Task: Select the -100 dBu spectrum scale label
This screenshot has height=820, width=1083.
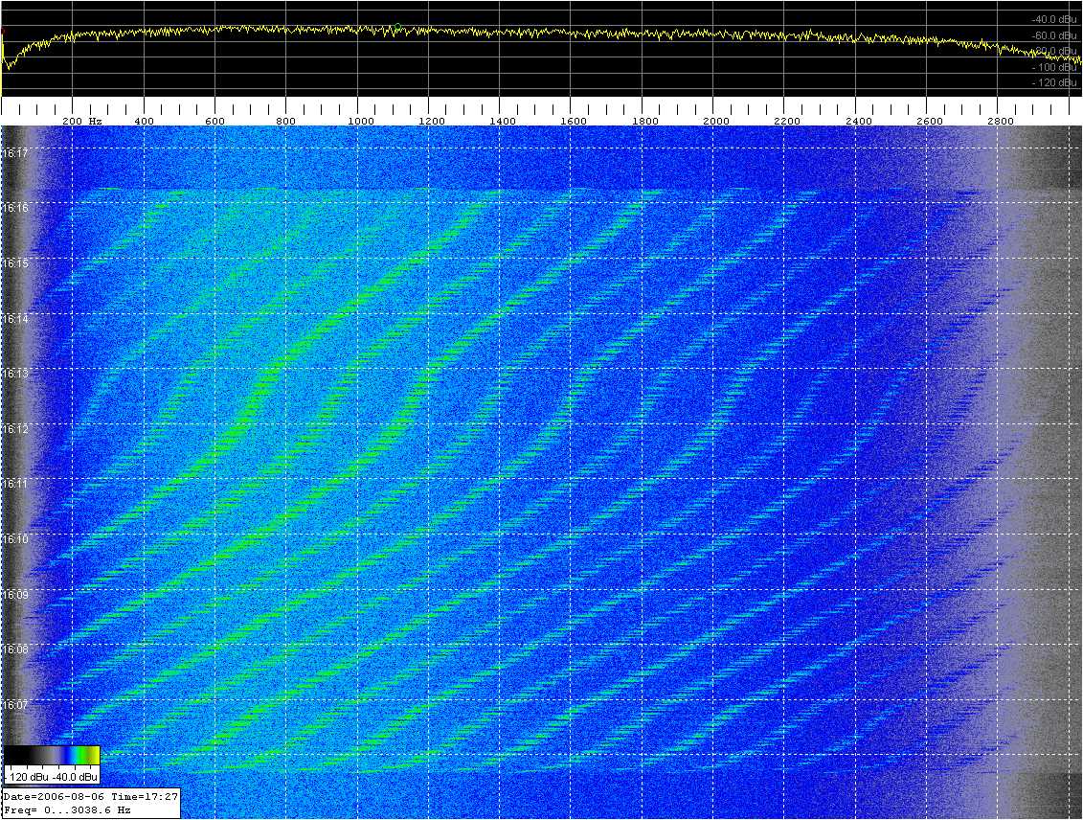Action: tap(1055, 68)
